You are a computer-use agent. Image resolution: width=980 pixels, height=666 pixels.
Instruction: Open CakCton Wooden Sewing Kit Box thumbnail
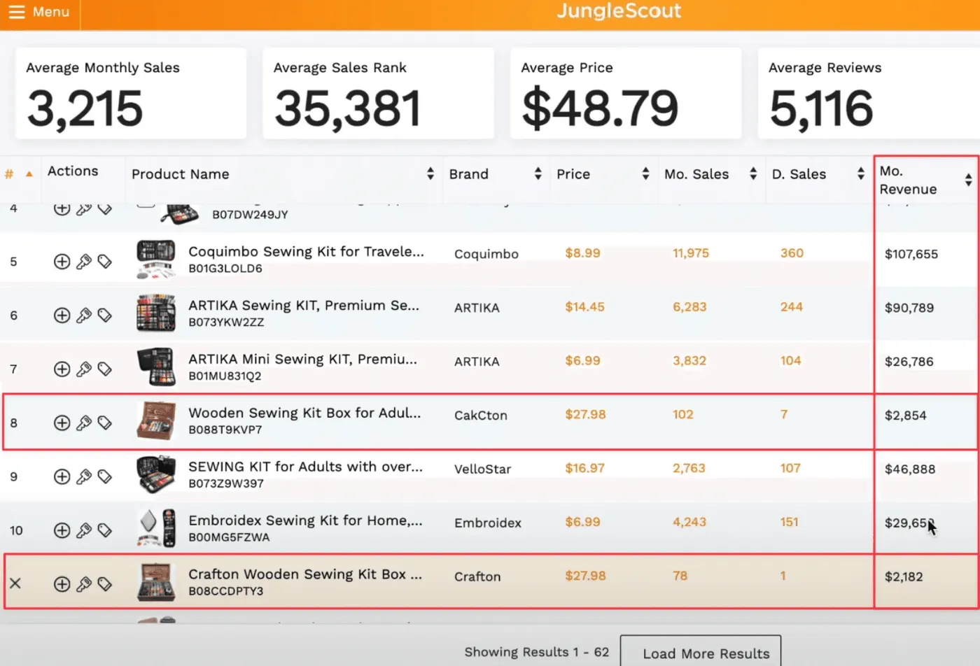[156, 420]
